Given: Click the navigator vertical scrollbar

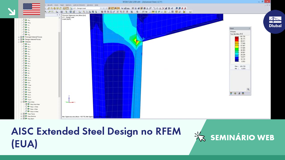Looking at the screenshot, I should [x=59, y=64].
